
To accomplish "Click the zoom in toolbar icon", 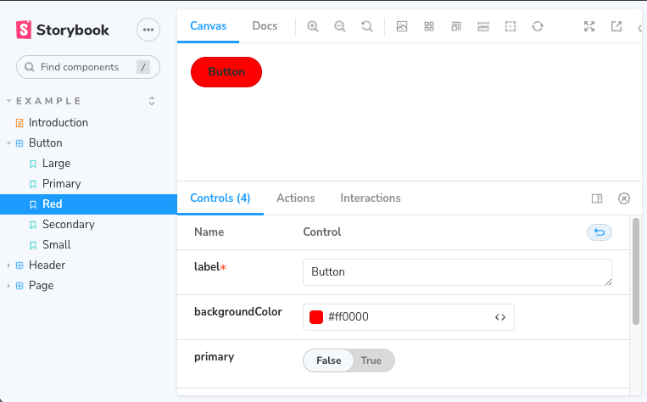I will [x=313, y=26].
